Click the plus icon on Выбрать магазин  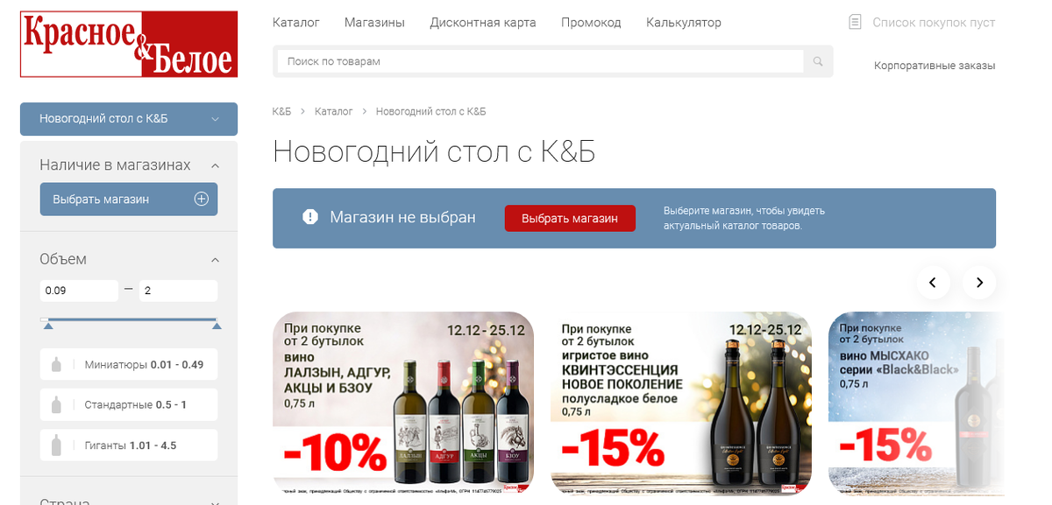201,199
